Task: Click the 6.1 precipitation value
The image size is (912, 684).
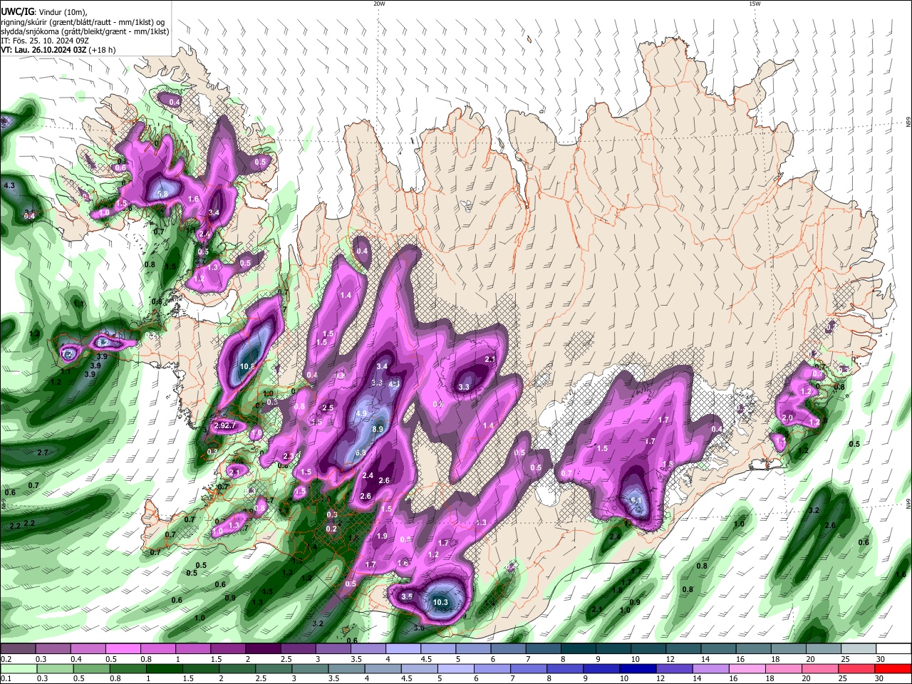Action: pos(636,501)
